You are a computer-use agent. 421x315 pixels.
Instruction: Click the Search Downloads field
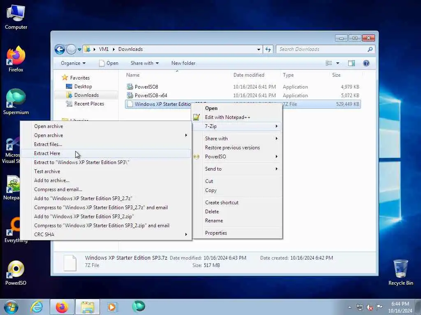click(x=322, y=49)
